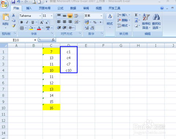Increase decimal places

pyautogui.click(x=87, y=28)
